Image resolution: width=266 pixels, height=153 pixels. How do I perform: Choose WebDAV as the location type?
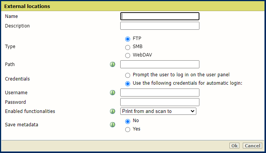[127, 55]
